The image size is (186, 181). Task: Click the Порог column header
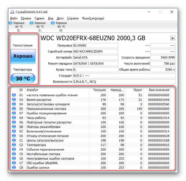click(x=134, y=90)
